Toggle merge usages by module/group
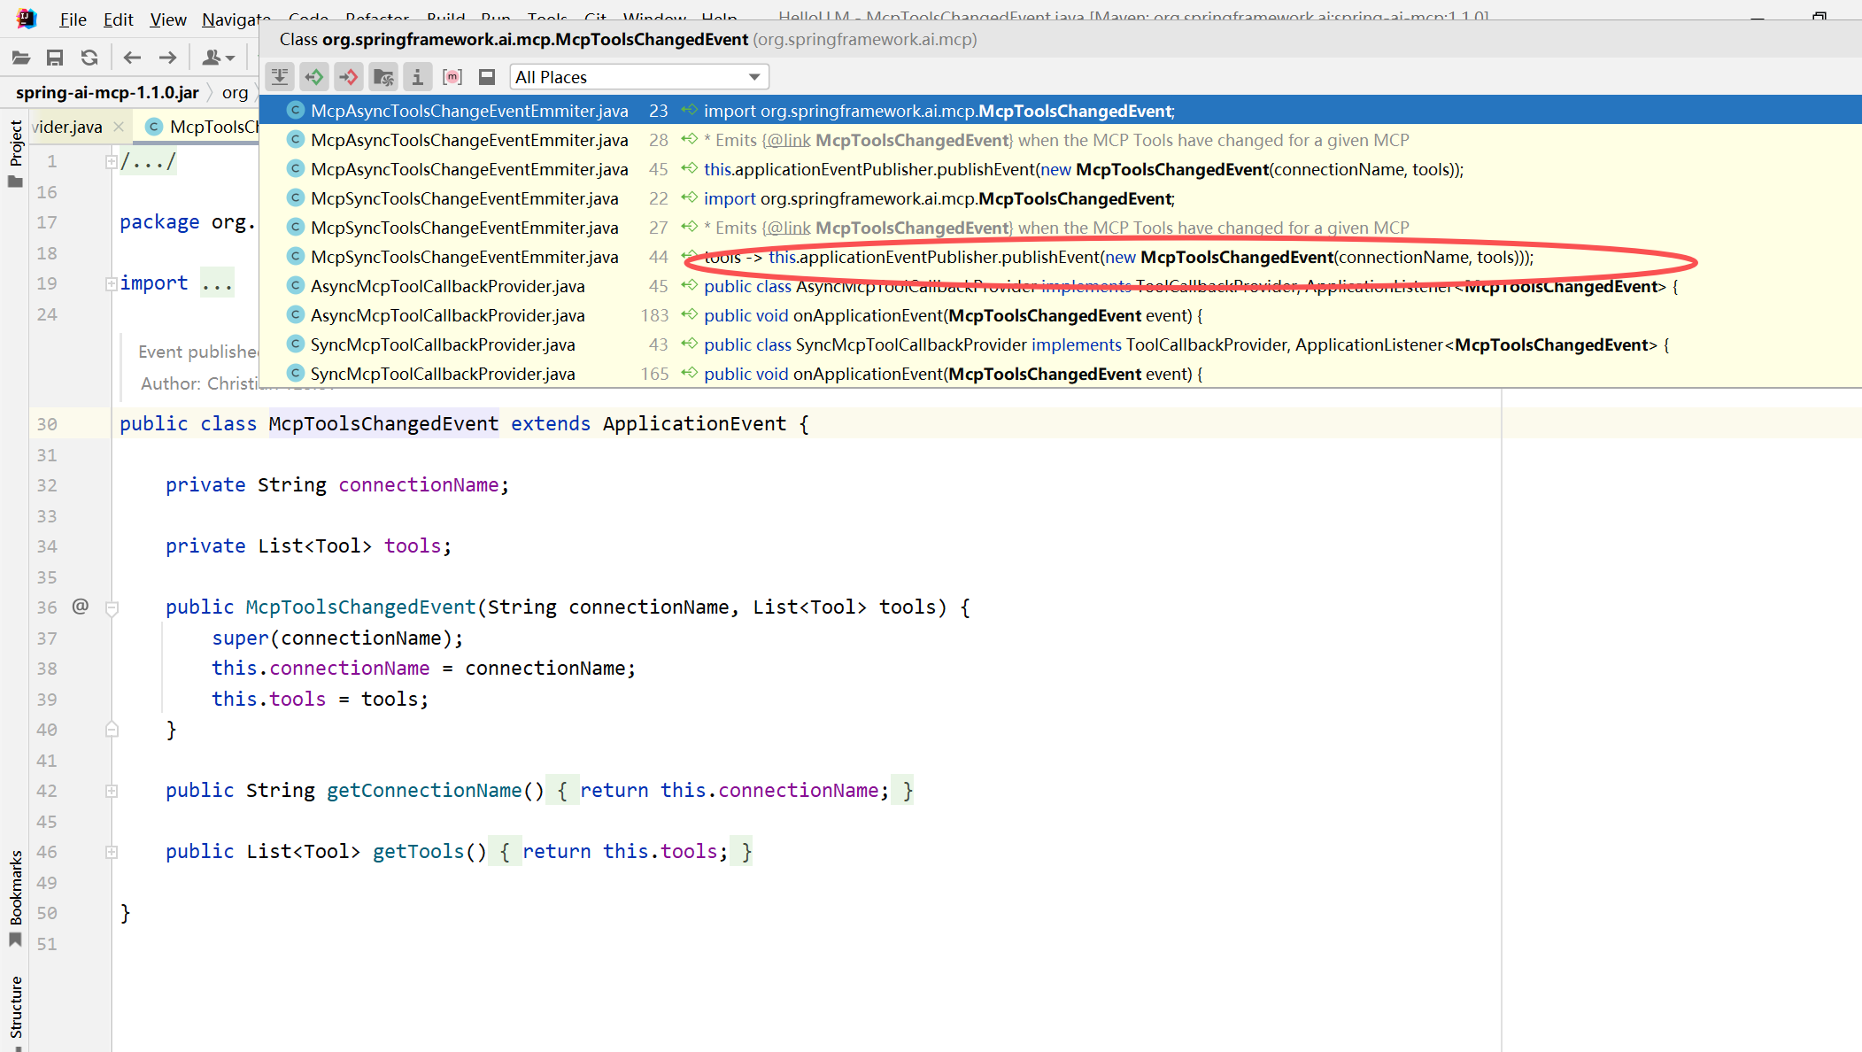The height and width of the screenshot is (1052, 1862). pos(383,77)
